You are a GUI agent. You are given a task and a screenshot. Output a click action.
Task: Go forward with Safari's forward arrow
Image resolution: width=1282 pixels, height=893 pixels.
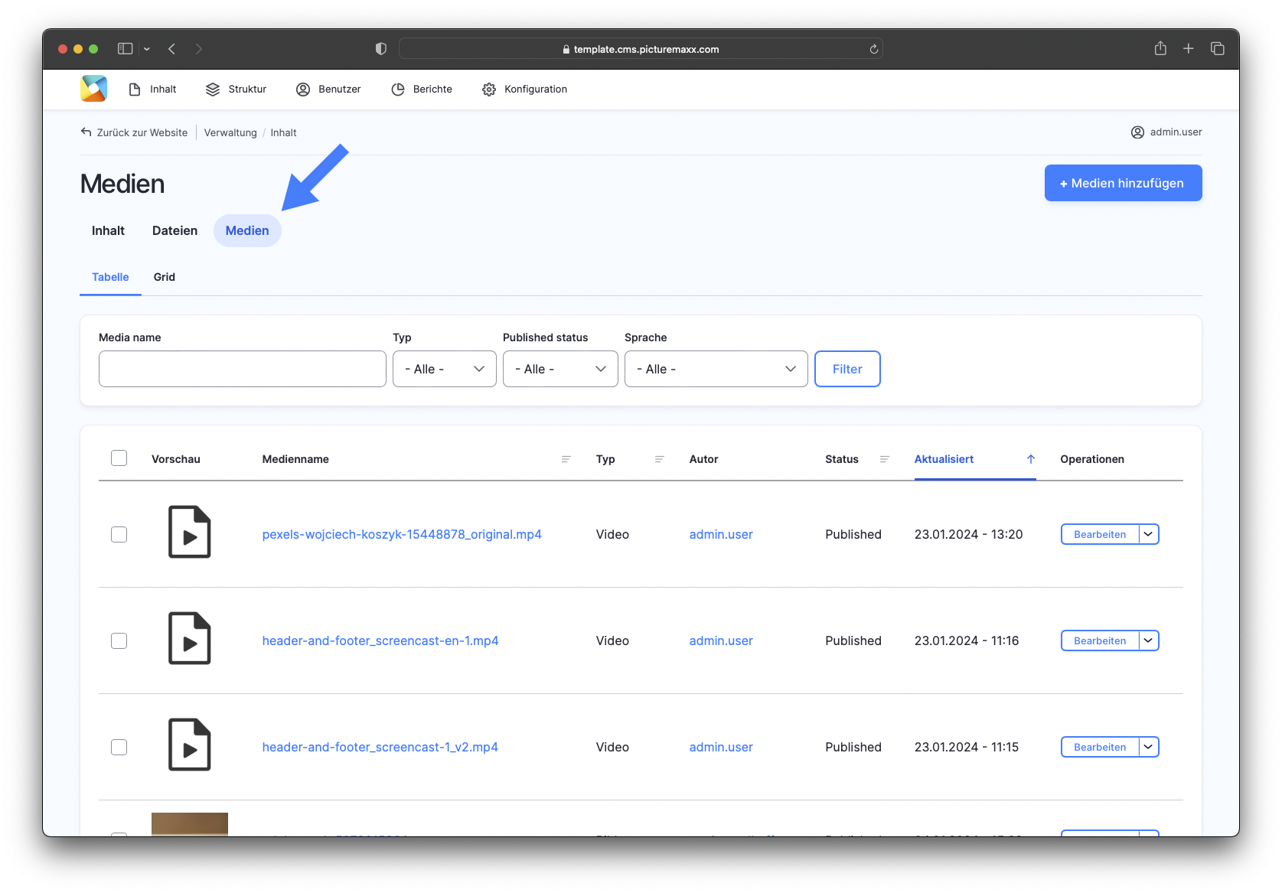click(199, 49)
